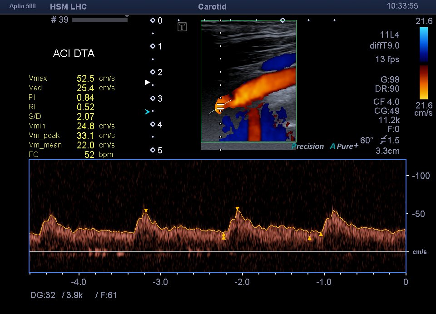Viewport: 436px width, 314px height.
Task: Click the white focus position arrow marker
Action: [x=147, y=82]
